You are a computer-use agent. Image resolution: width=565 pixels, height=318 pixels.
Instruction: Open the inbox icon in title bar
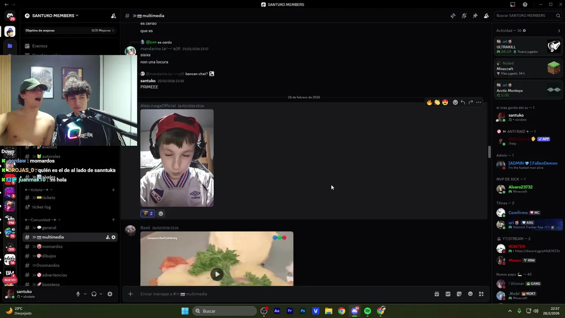coord(512,4)
